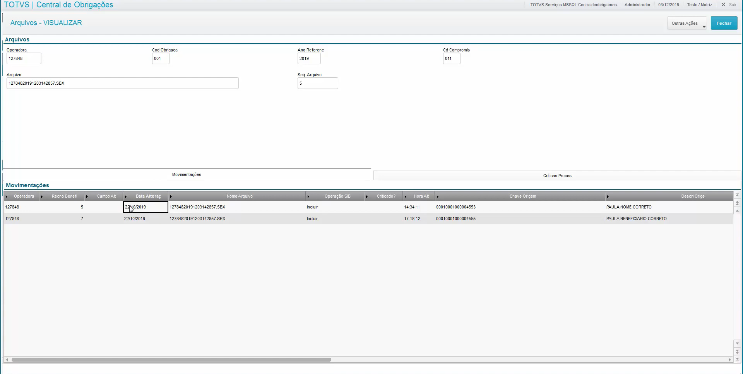Open the Outras Ações dropdown
The image size is (743, 374).
pyautogui.click(x=687, y=23)
